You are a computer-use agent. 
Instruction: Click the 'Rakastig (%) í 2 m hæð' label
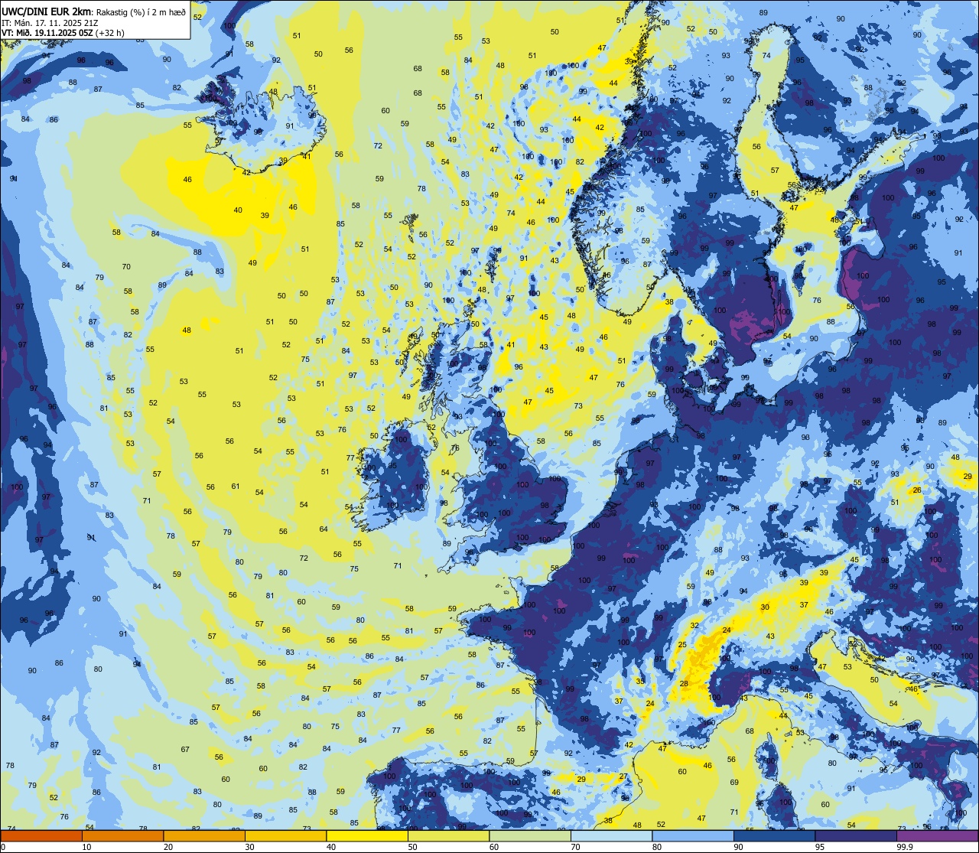point(141,12)
